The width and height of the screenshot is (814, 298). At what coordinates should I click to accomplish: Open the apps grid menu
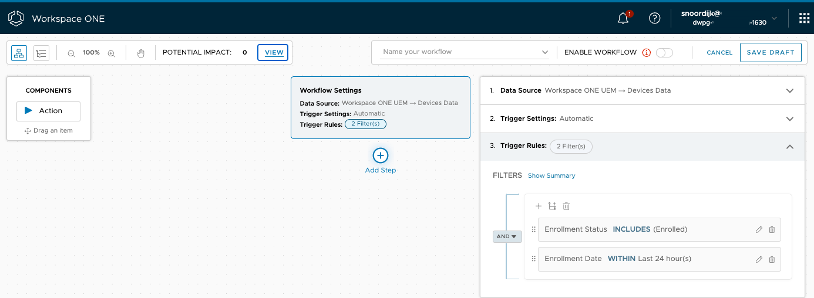click(804, 18)
